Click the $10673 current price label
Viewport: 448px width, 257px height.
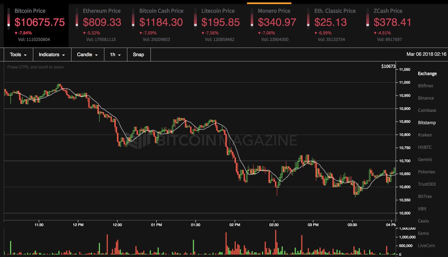388,66
